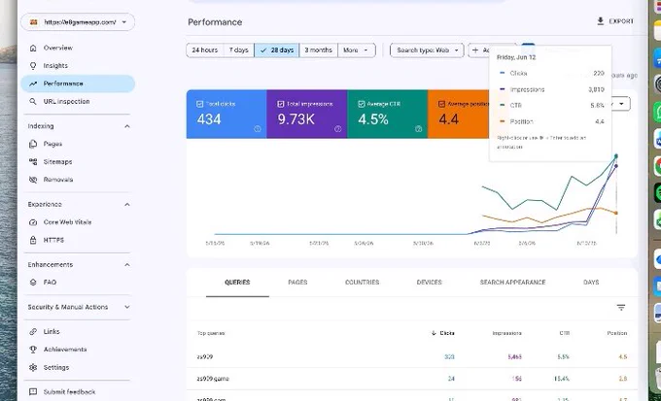Screen dimensions: 661x401
Task: Open the Core Web Vitals gauge icon
Action: coord(33,222)
